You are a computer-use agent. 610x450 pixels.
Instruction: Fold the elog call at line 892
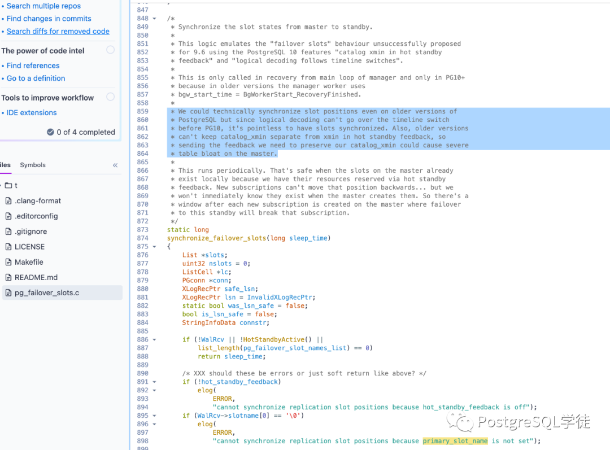click(154, 391)
